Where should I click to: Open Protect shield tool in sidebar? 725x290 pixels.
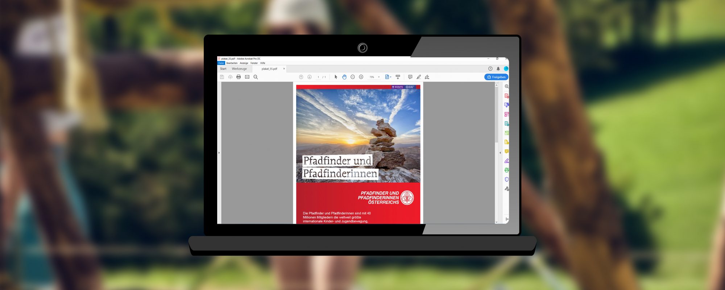click(x=507, y=179)
